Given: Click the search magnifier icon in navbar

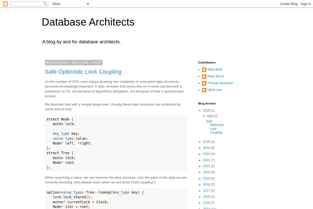Looking at the screenshot, I should click(45, 4).
